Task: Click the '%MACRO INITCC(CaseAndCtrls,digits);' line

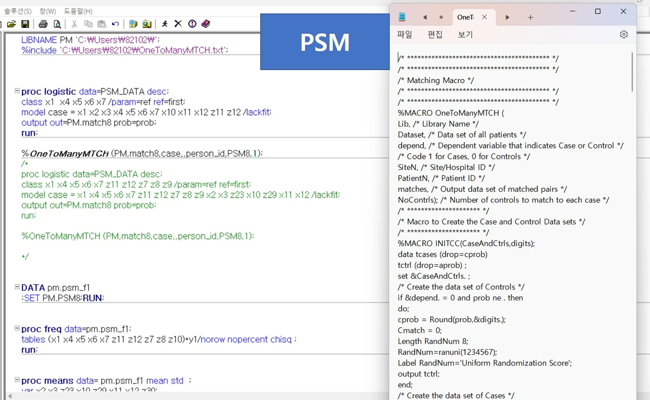Action: point(466,244)
